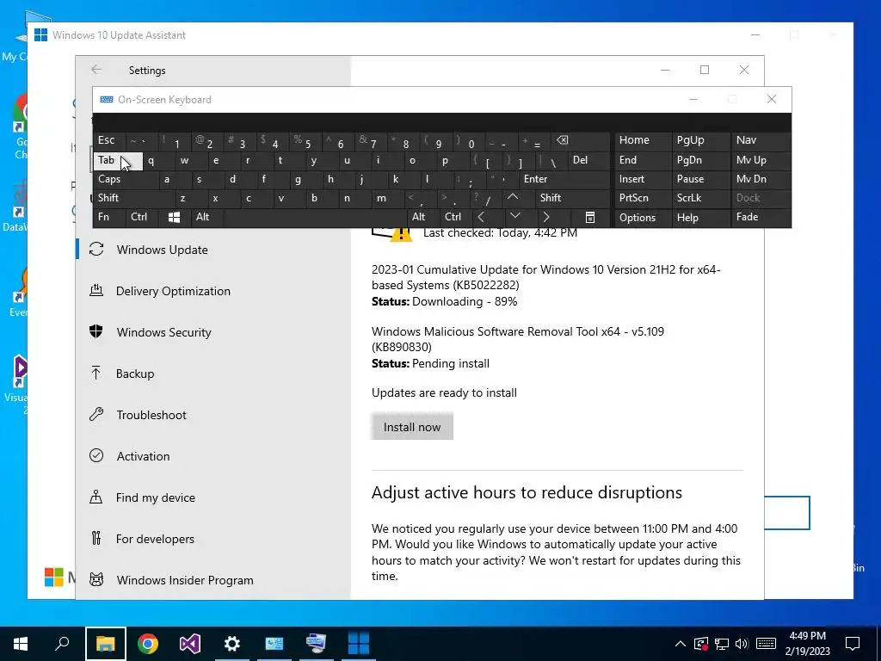Toggle the Caps key on keyboard
This screenshot has height=661, width=881.
(126, 179)
